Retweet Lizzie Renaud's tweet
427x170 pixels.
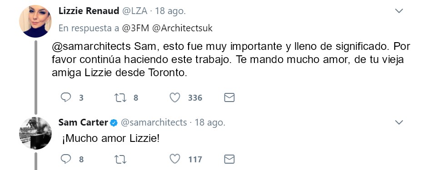120,97
